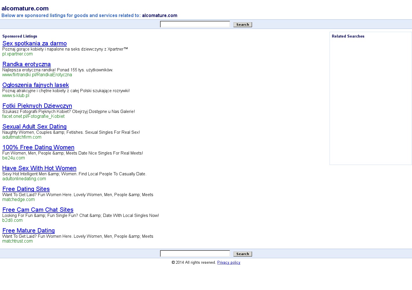Open the 'Free Mature Dating' listing title
This screenshot has width=412, height=290.
coord(28,230)
